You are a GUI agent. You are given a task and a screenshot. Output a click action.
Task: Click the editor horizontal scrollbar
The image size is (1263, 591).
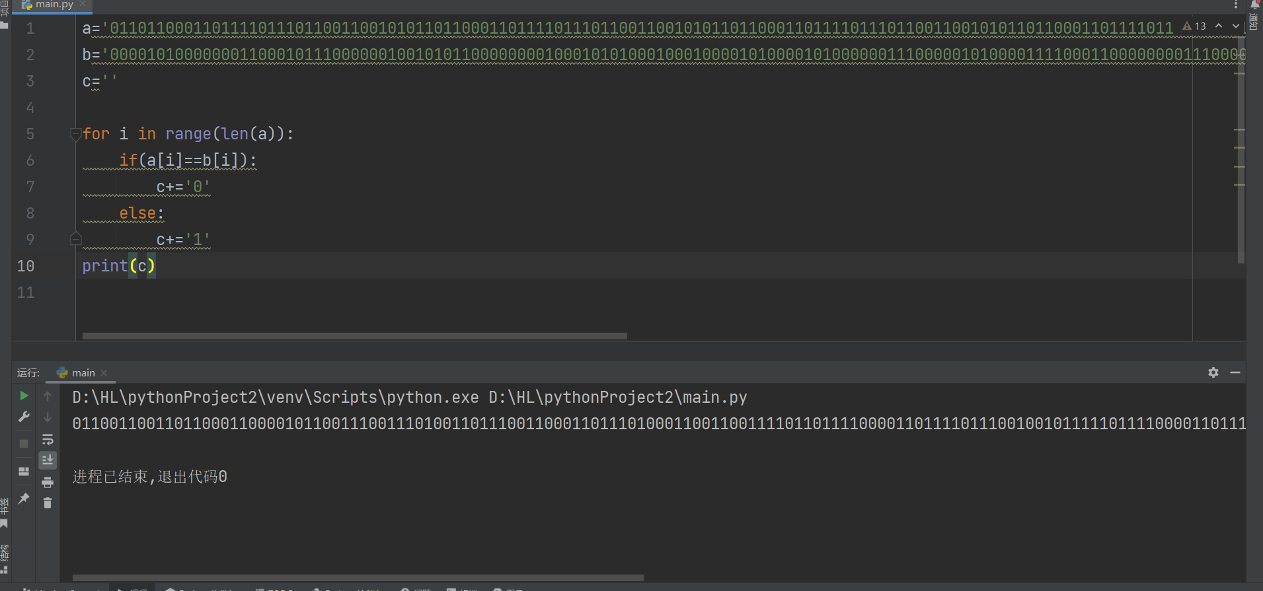pyautogui.click(x=354, y=336)
